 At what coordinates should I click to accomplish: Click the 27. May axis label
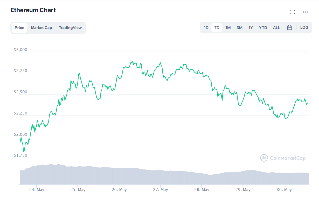pyautogui.click(x=161, y=190)
